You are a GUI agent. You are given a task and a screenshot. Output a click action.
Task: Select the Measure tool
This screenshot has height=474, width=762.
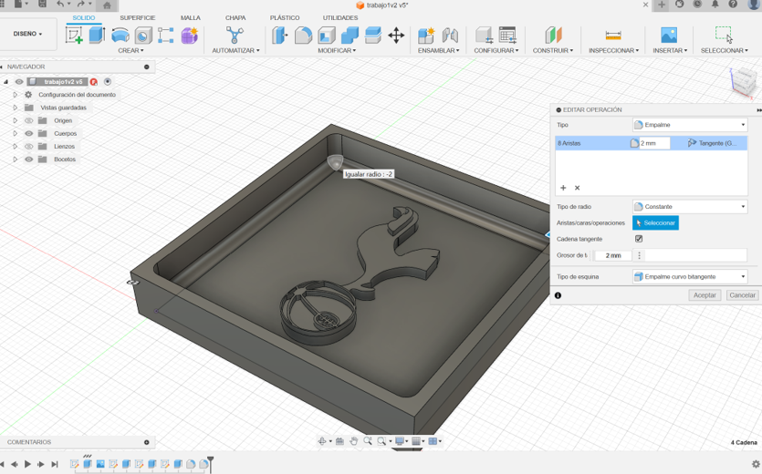[x=613, y=36]
